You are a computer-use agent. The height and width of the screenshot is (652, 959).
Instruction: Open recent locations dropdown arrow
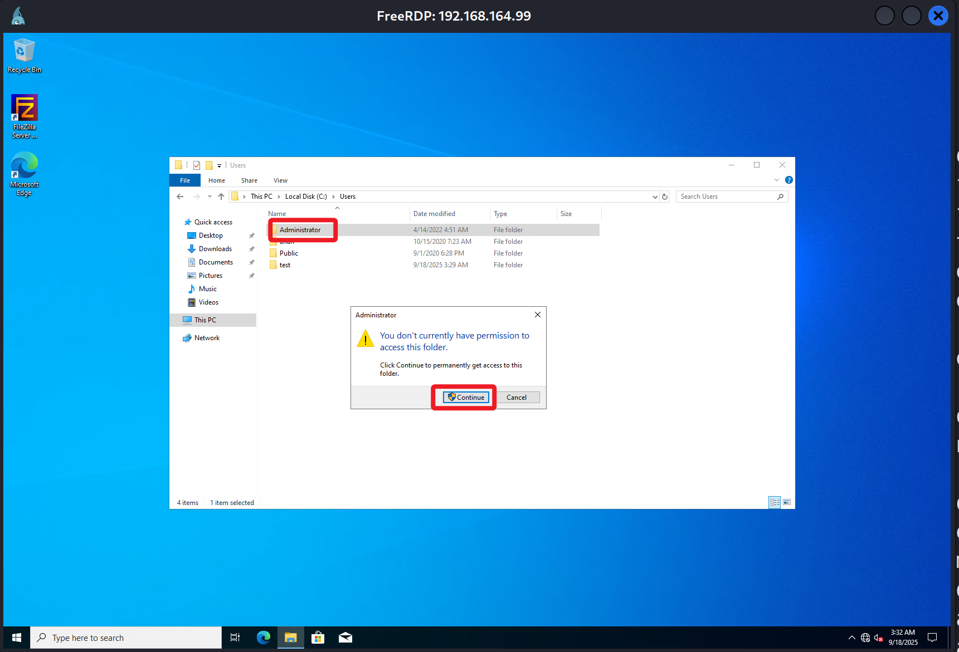click(x=210, y=197)
